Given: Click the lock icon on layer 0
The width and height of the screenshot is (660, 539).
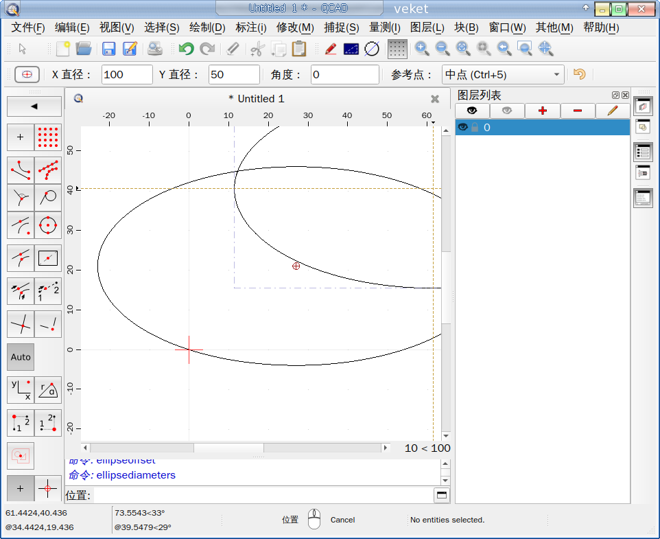Looking at the screenshot, I should [x=474, y=127].
